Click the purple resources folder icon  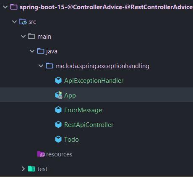click(x=41, y=154)
